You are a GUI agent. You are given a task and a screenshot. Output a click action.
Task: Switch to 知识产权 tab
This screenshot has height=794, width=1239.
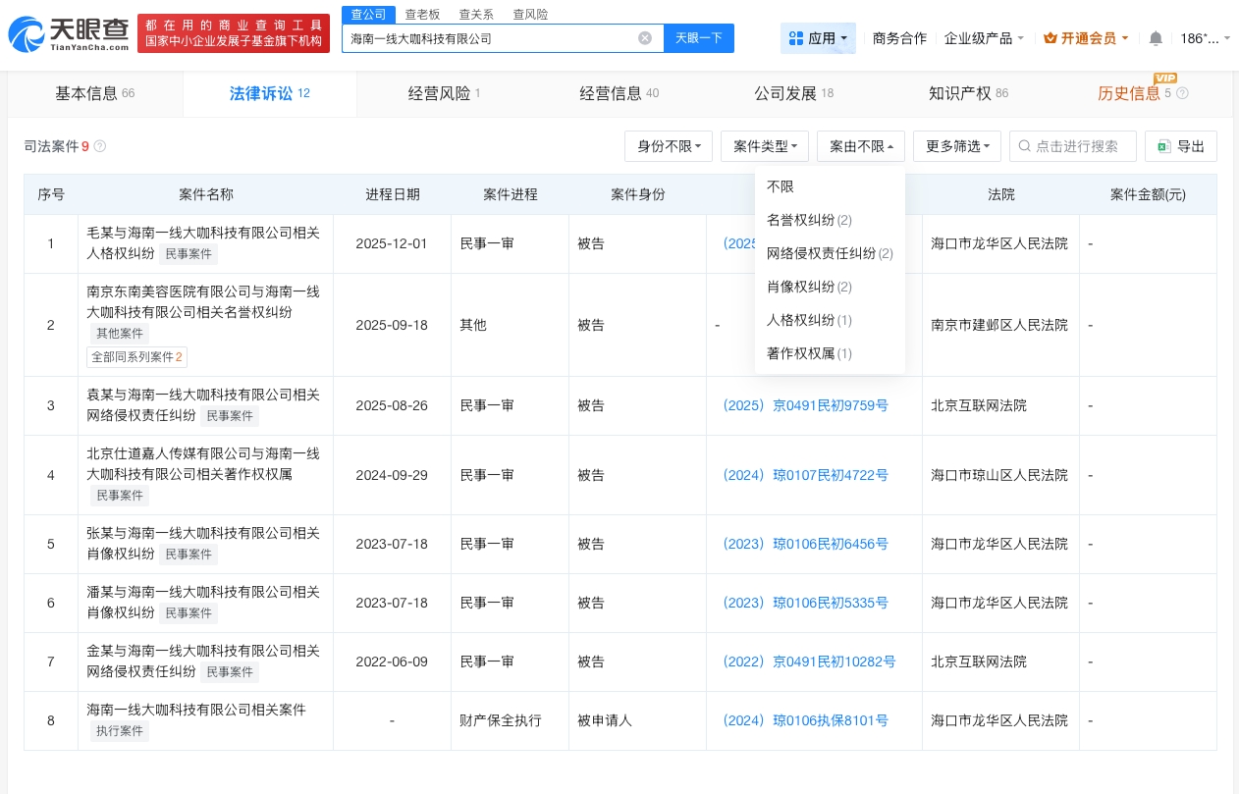(x=968, y=94)
